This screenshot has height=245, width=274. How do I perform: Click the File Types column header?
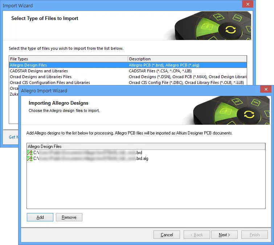click(69, 59)
